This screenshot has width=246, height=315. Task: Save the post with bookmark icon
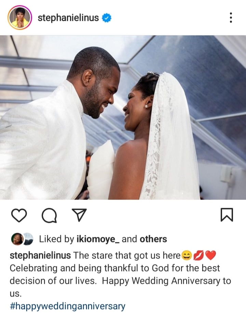227,215
